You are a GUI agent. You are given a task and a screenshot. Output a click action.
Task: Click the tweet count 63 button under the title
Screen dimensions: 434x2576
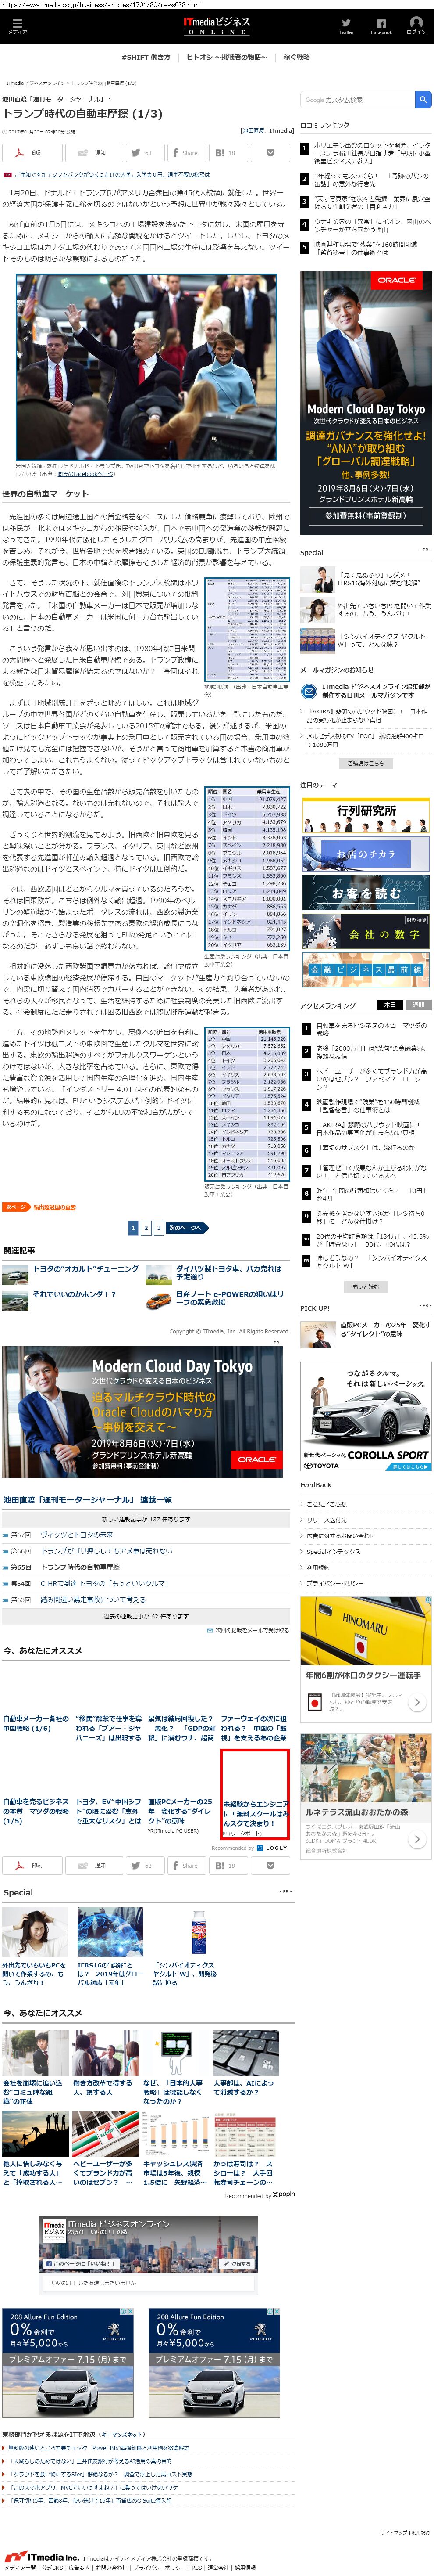click(x=145, y=153)
